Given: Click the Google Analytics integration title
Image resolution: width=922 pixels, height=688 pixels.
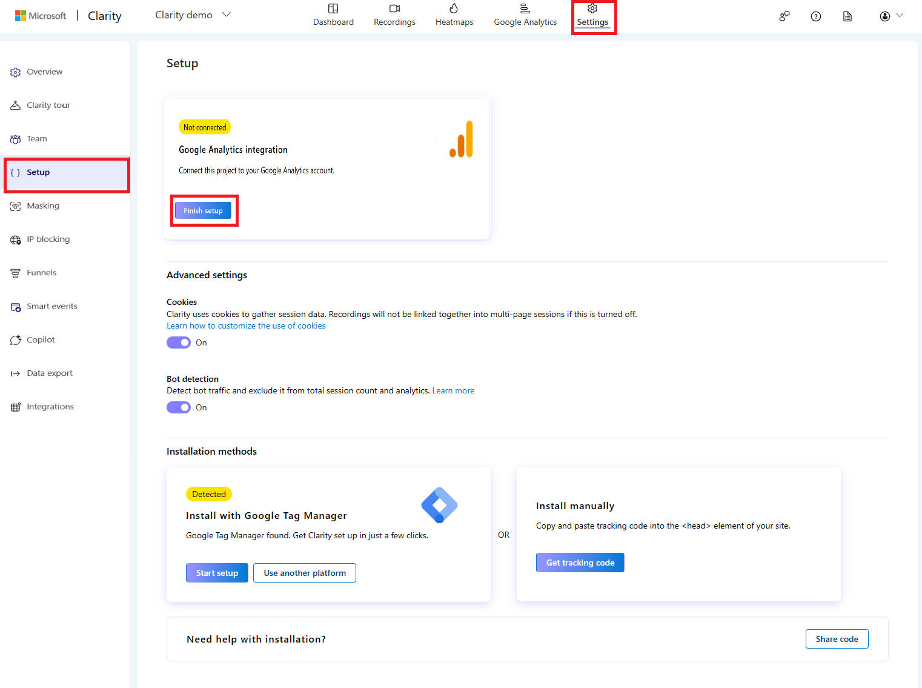Looking at the screenshot, I should point(233,150).
